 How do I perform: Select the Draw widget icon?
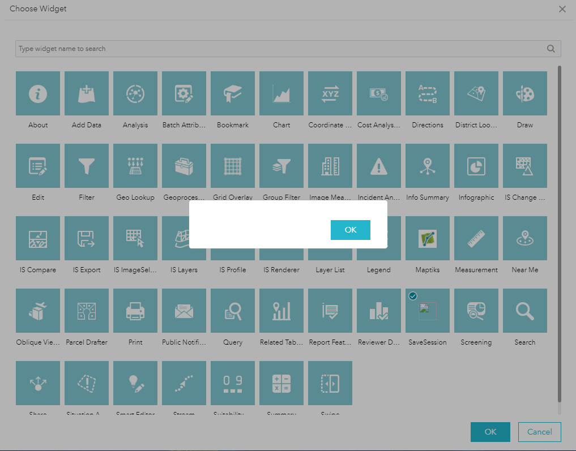tap(524, 93)
